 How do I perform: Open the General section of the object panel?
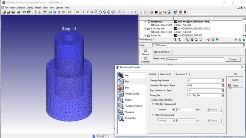pyautogui.click(x=145, y=53)
